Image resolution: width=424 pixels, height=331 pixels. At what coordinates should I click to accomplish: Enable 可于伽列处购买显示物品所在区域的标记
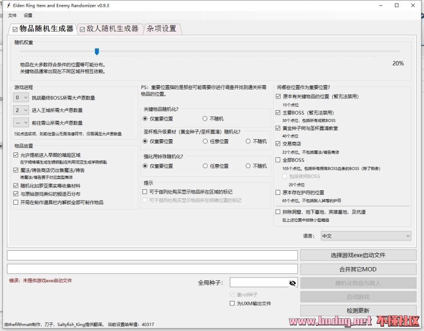(144, 192)
